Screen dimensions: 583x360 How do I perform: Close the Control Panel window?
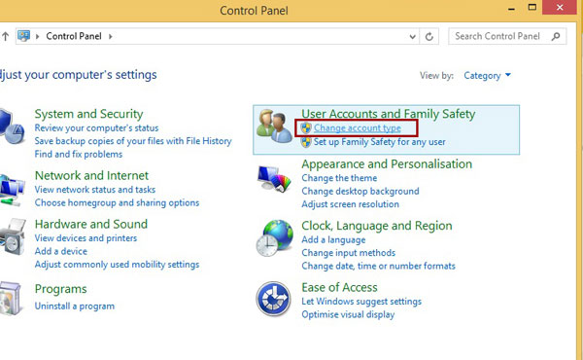pyautogui.click(x=560, y=8)
